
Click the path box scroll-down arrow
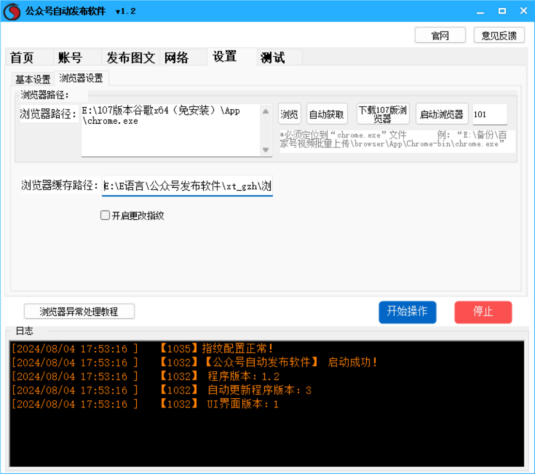click(266, 150)
